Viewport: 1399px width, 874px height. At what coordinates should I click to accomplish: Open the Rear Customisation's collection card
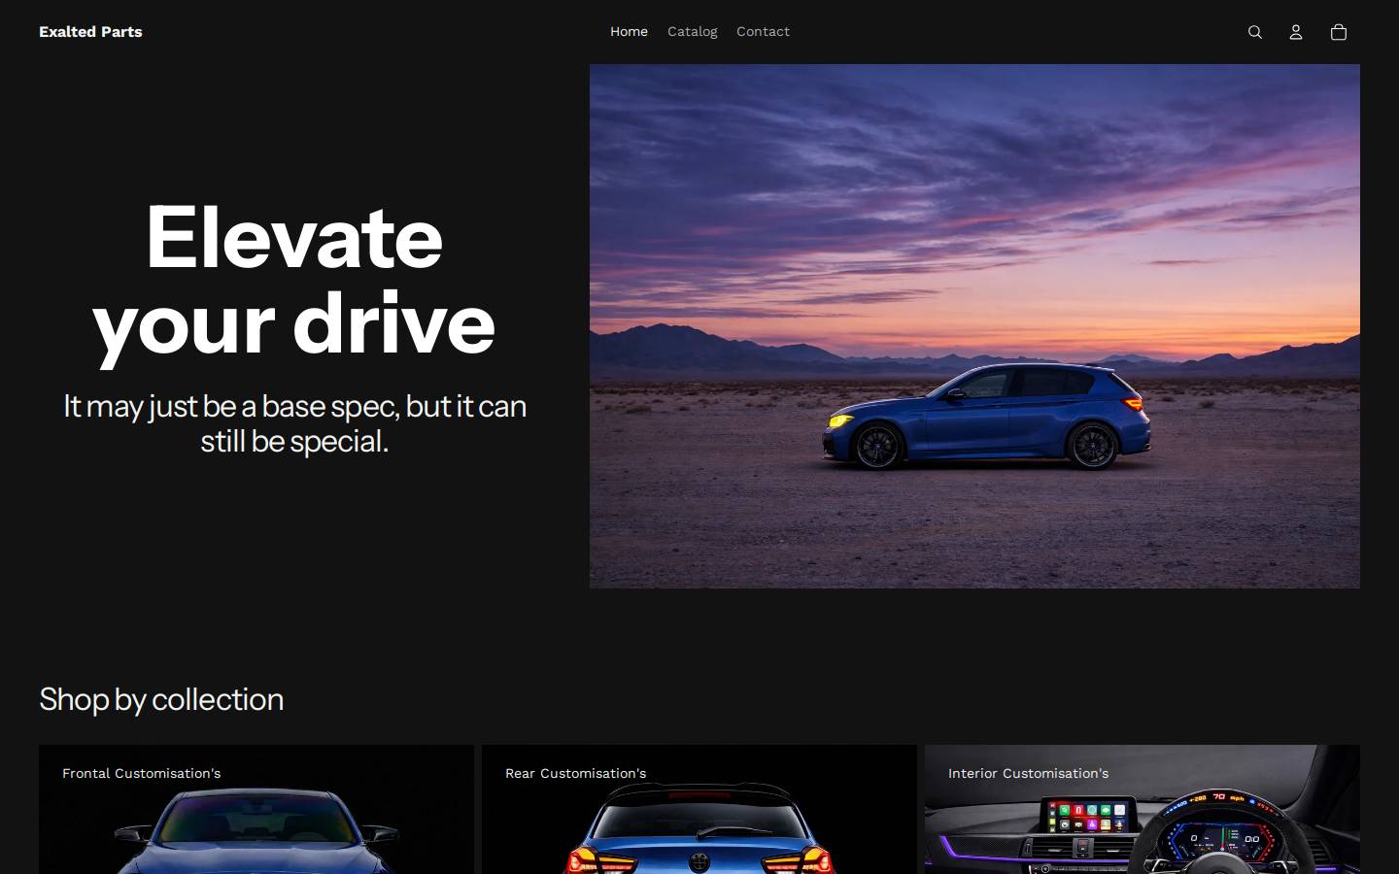[x=699, y=809]
